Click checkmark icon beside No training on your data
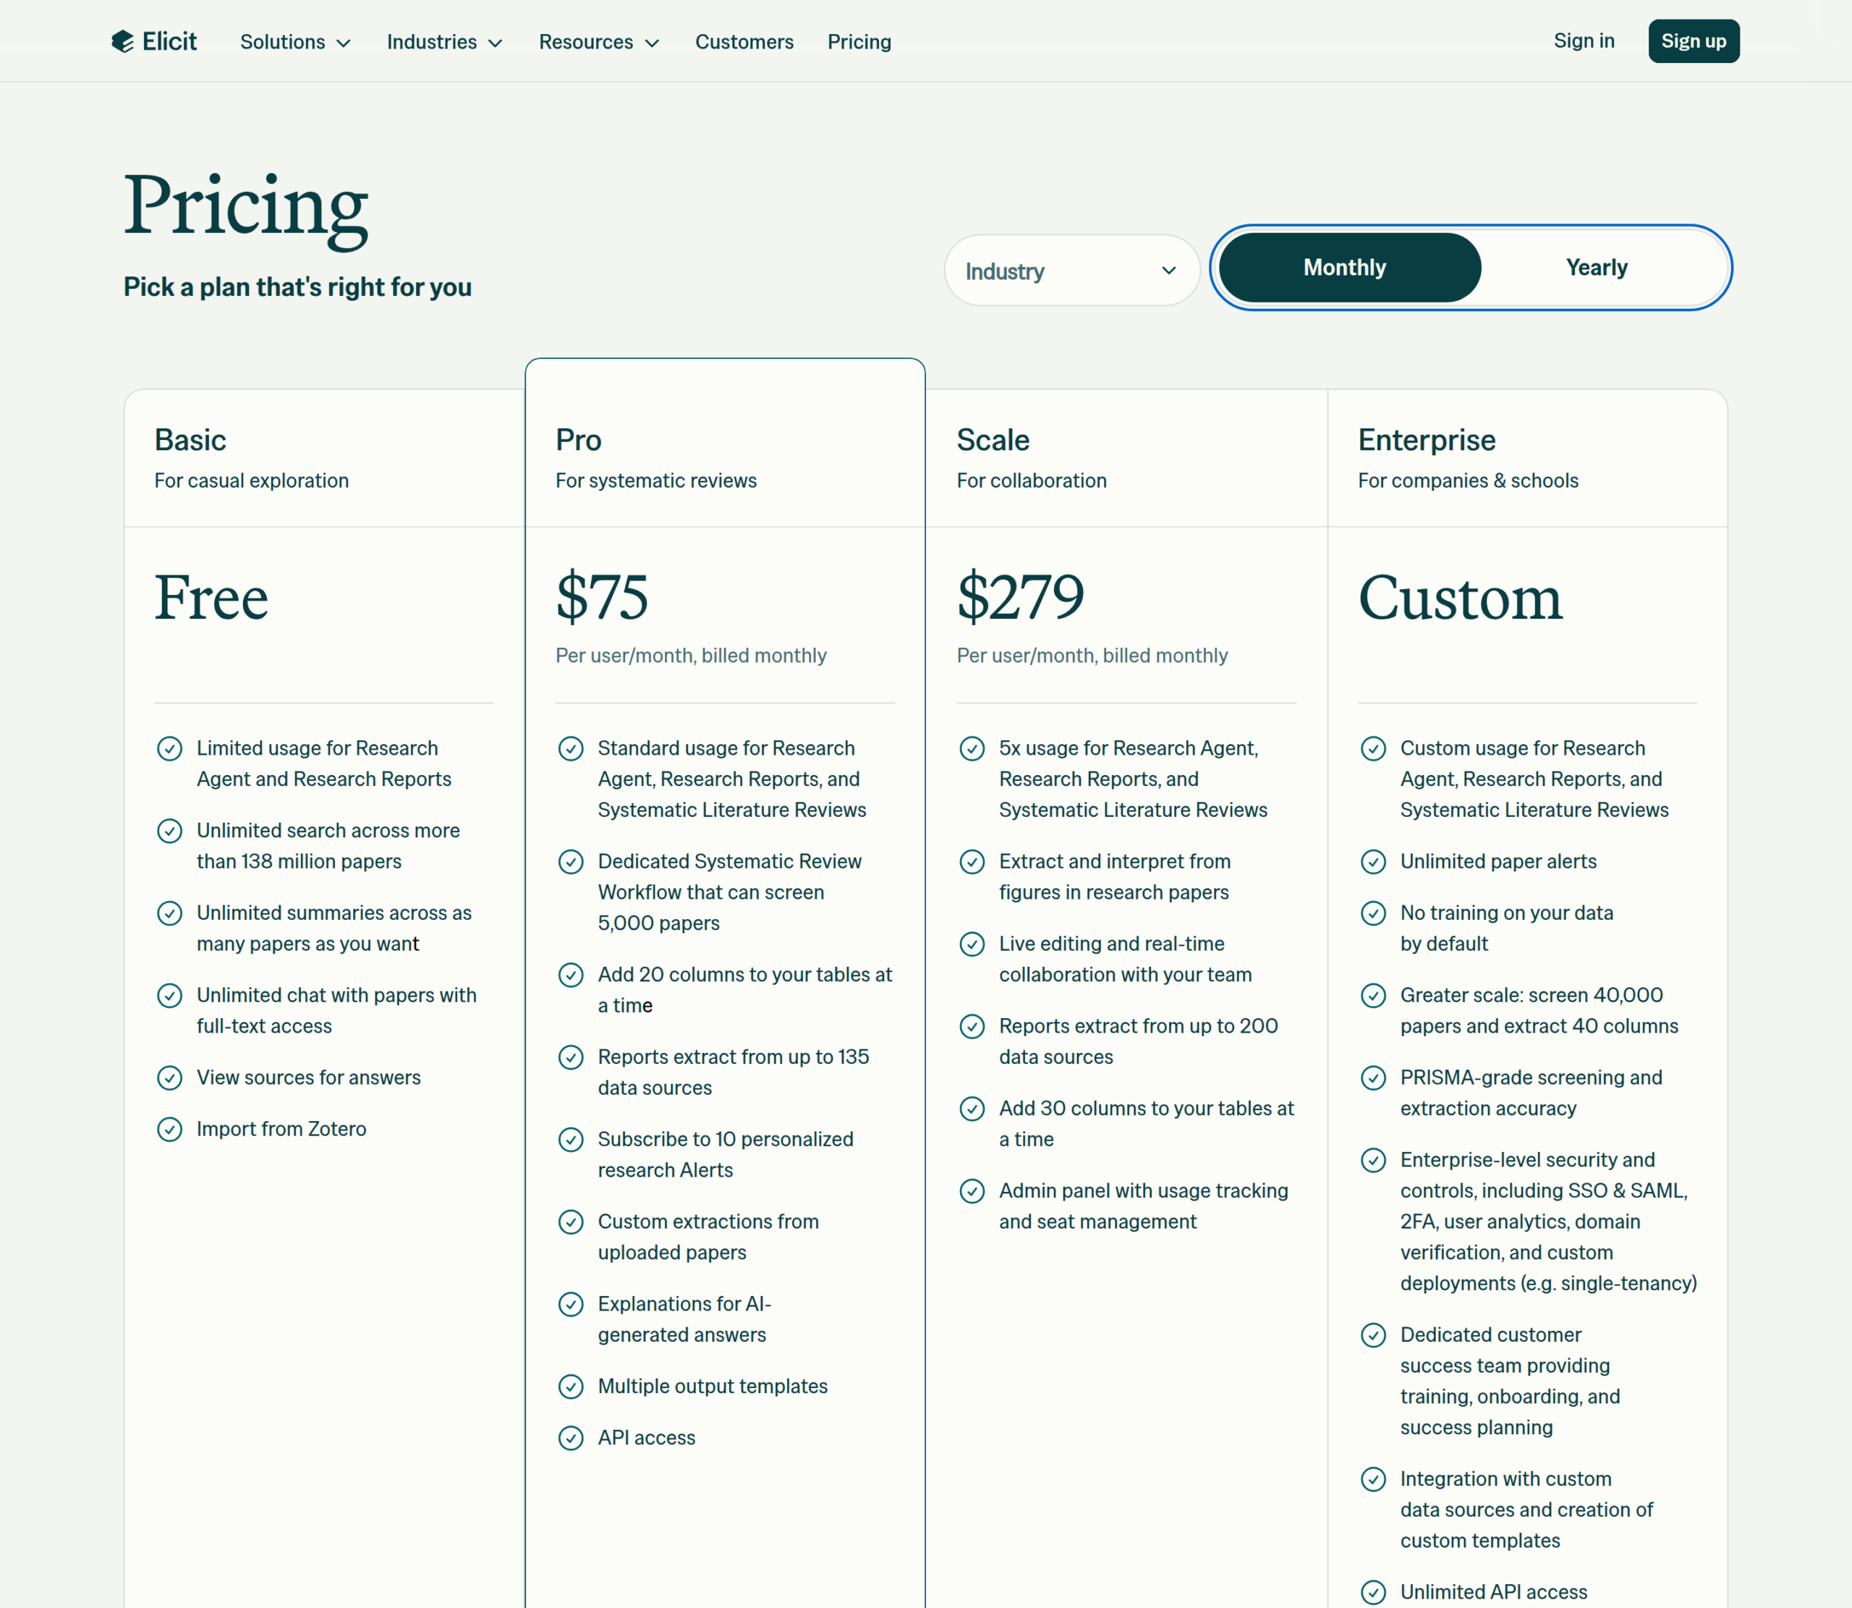The image size is (1852, 1608). point(1373,913)
